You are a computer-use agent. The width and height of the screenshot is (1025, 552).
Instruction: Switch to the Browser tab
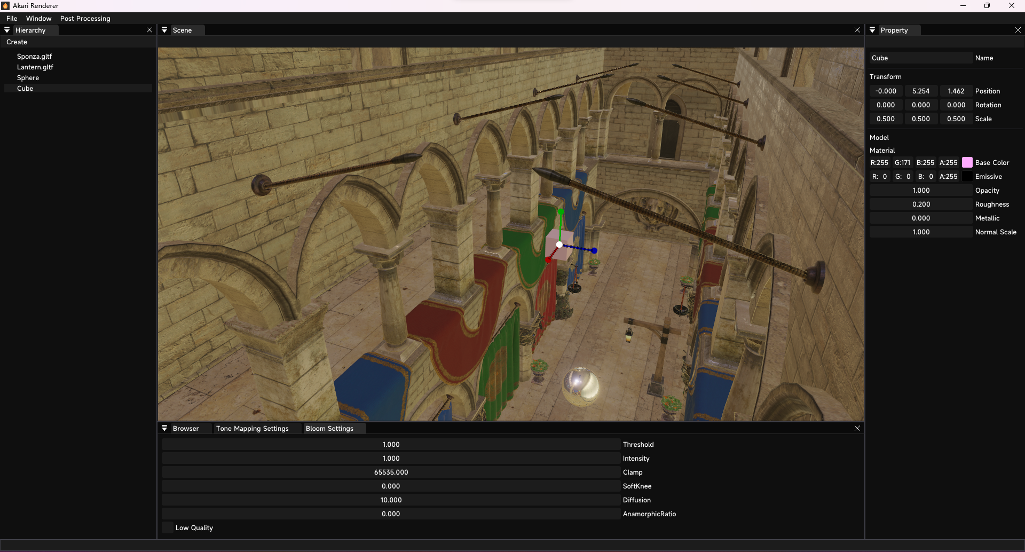186,428
